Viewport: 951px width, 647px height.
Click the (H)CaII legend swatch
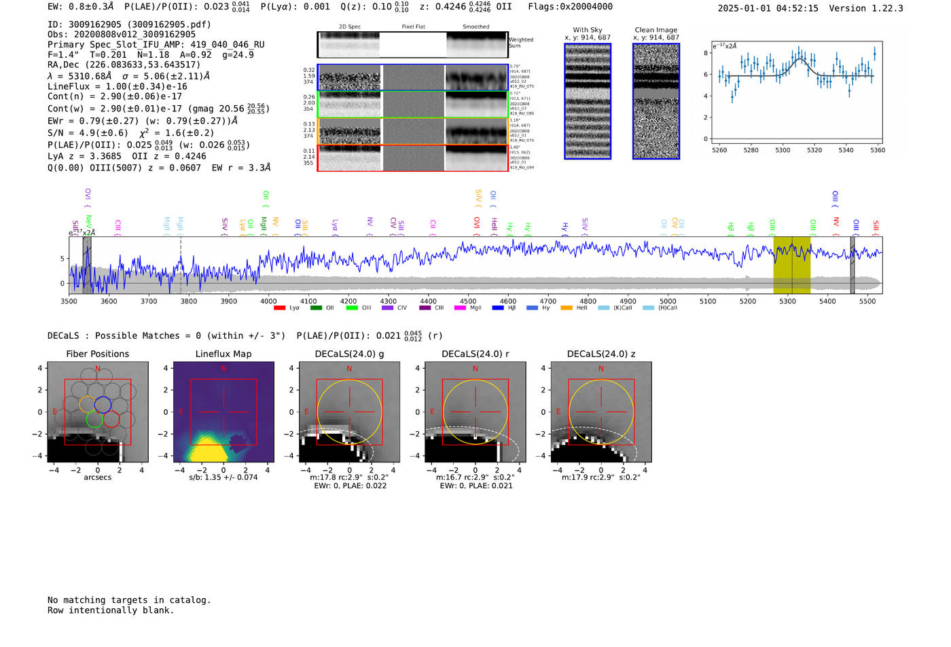tap(649, 308)
